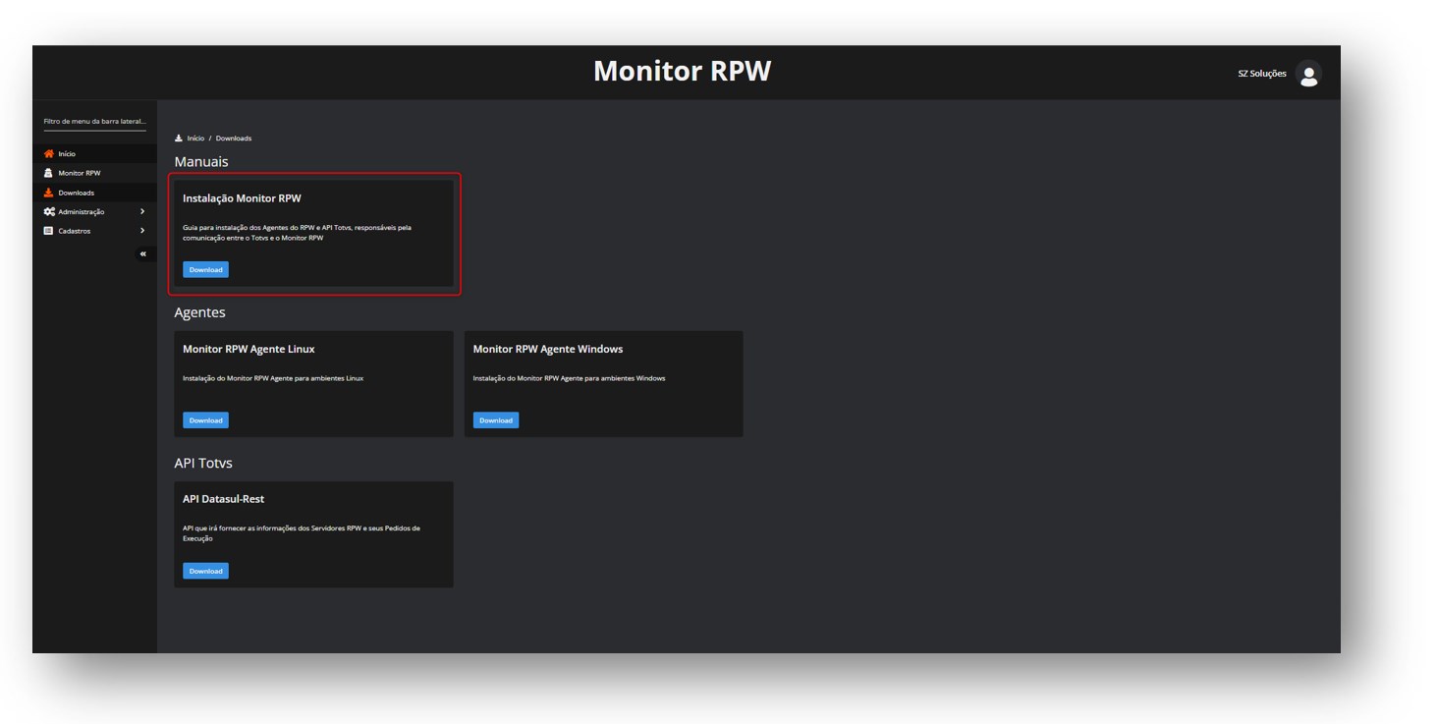Expand the Administração submenu arrow
Screen dimensions: 1437x724
point(142,212)
